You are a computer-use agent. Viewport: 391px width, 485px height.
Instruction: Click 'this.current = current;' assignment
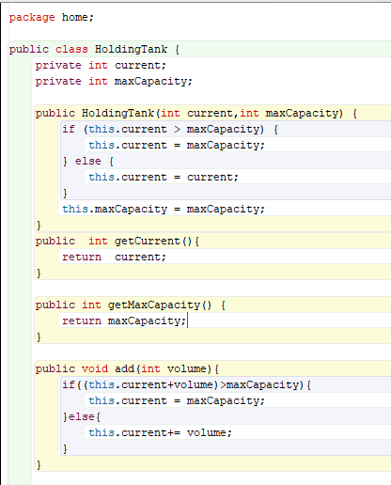click(x=164, y=177)
